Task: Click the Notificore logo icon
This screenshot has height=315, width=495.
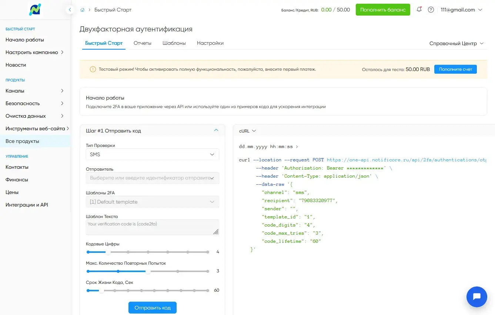Action: (35, 10)
